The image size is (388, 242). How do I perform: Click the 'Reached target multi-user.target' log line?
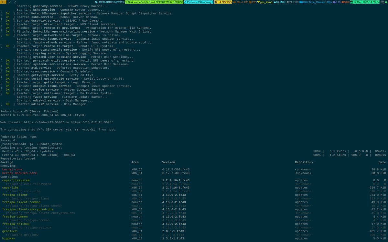57,93
